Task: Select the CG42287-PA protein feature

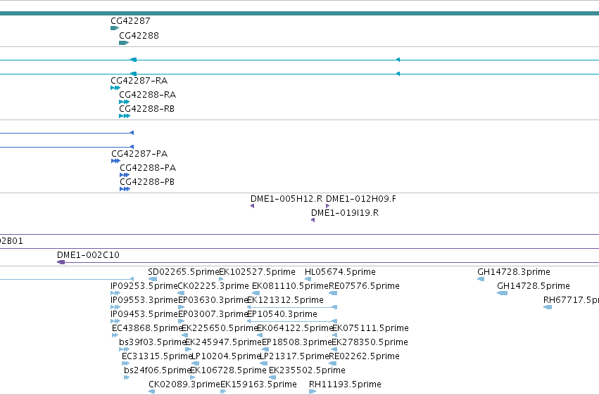Action: (115, 161)
